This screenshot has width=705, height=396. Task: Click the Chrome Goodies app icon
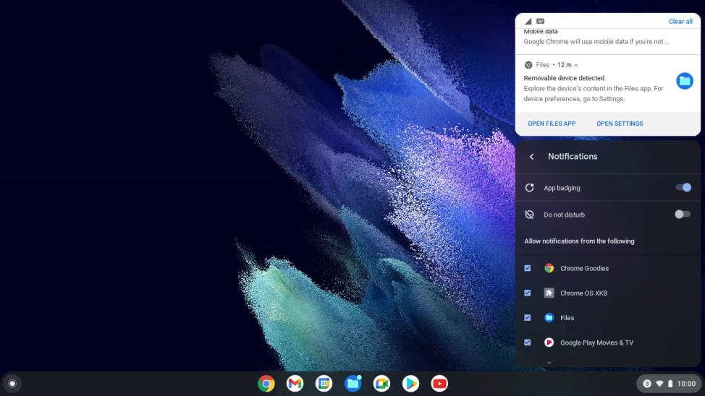[549, 268]
